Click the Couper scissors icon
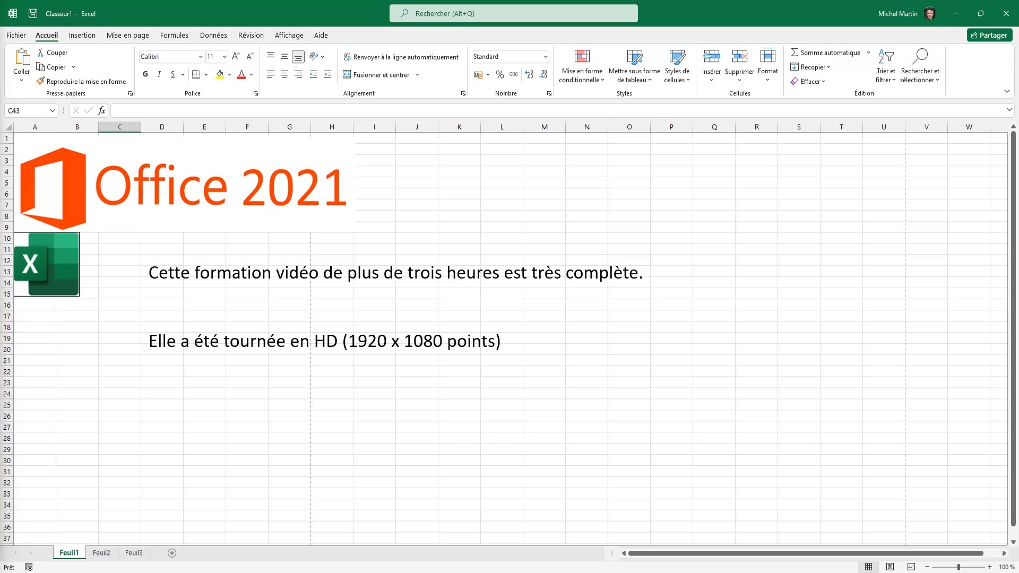The image size is (1019, 573). pos(40,53)
